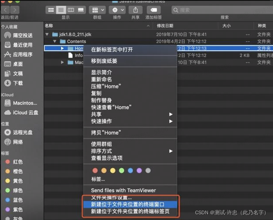Choose 显示简介 from context menu
This screenshot has height=220, width=273.
[130, 72]
